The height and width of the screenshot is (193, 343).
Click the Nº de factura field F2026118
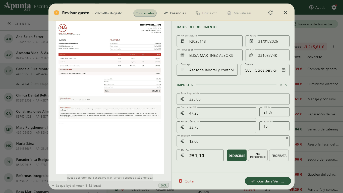(x=210, y=41)
